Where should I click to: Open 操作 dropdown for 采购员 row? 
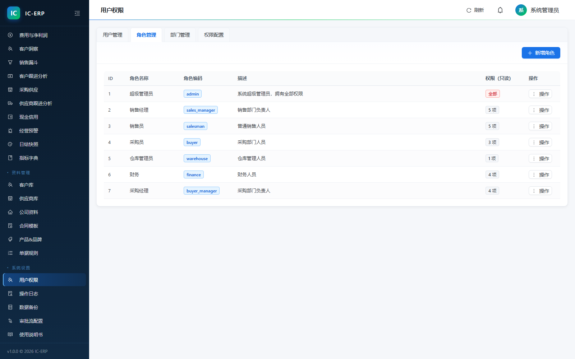(540, 143)
